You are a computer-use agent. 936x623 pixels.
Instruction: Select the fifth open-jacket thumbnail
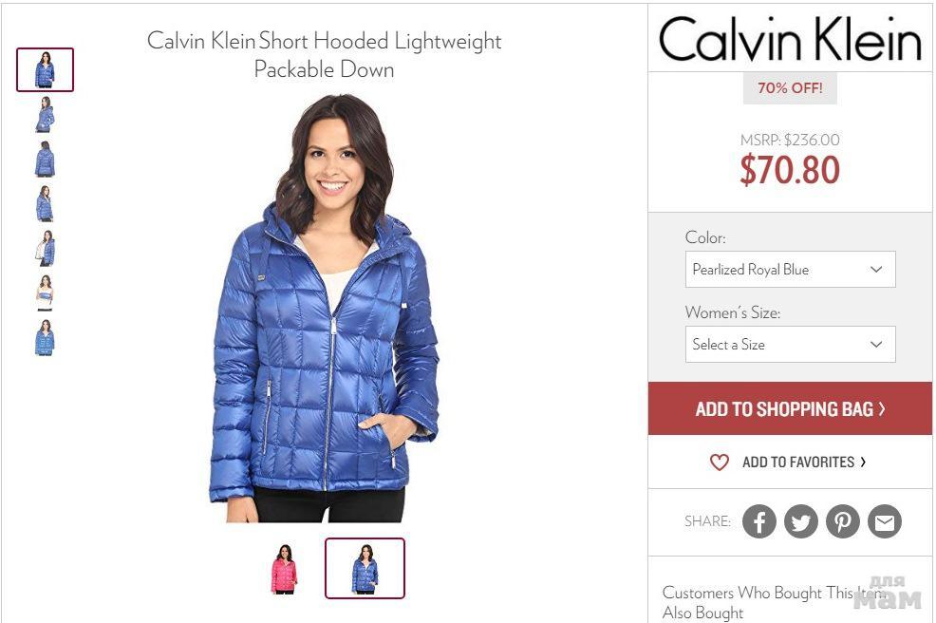[x=45, y=249]
